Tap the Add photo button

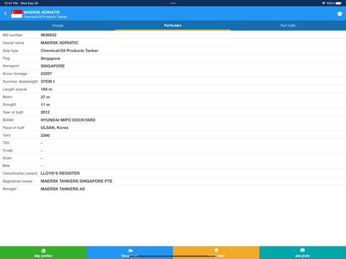[x=303, y=253]
